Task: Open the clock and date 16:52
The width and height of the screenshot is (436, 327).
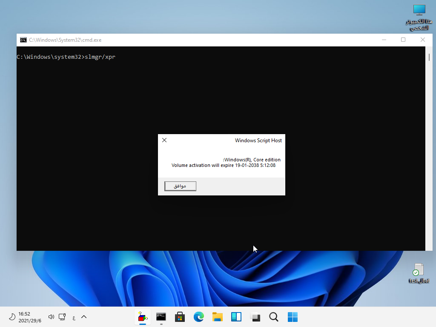Action: point(30,317)
